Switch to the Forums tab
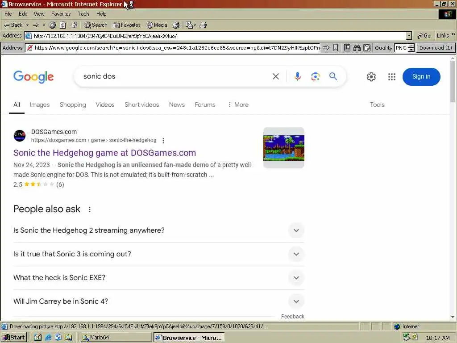457x343 pixels. (x=205, y=105)
